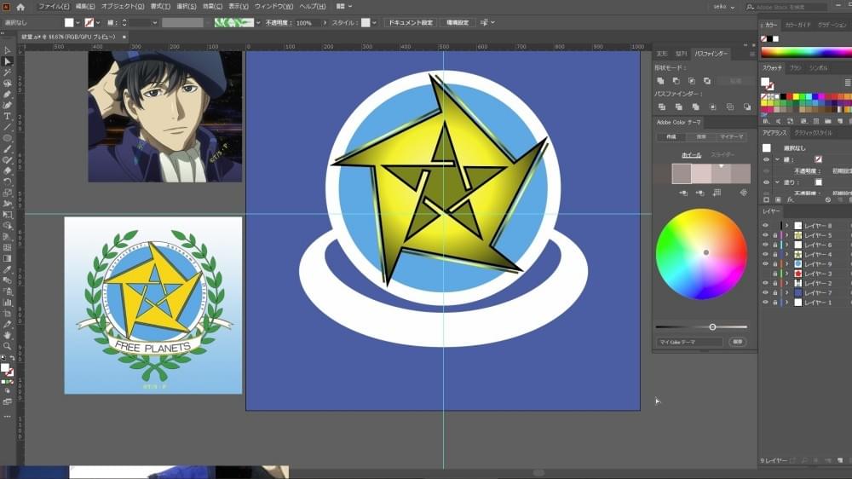
Task: Hide レイヤー 8 via its eye icon
Action: click(x=766, y=226)
